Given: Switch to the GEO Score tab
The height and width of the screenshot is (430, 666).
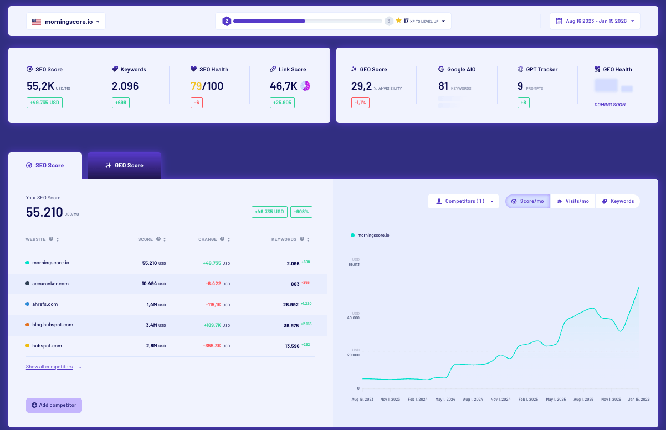Looking at the screenshot, I should [x=124, y=165].
